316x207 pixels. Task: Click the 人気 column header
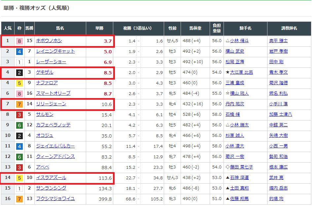pos(8,29)
